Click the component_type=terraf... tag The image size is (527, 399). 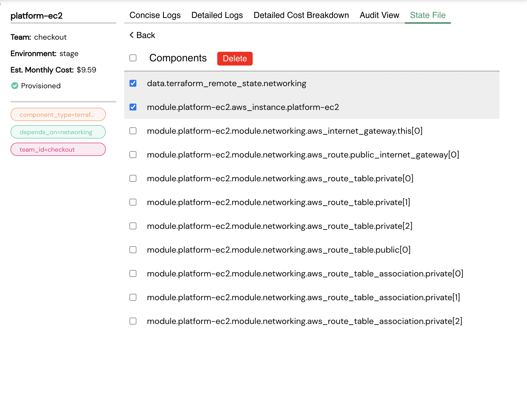pyautogui.click(x=58, y=114)
